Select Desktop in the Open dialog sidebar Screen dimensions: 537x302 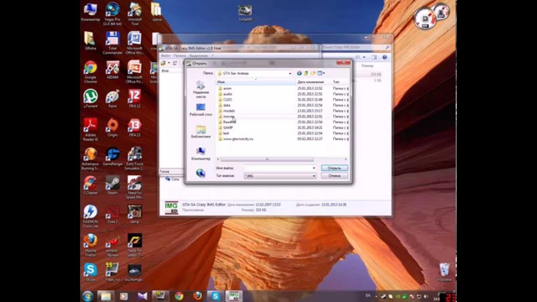click(x=201, y=110)
